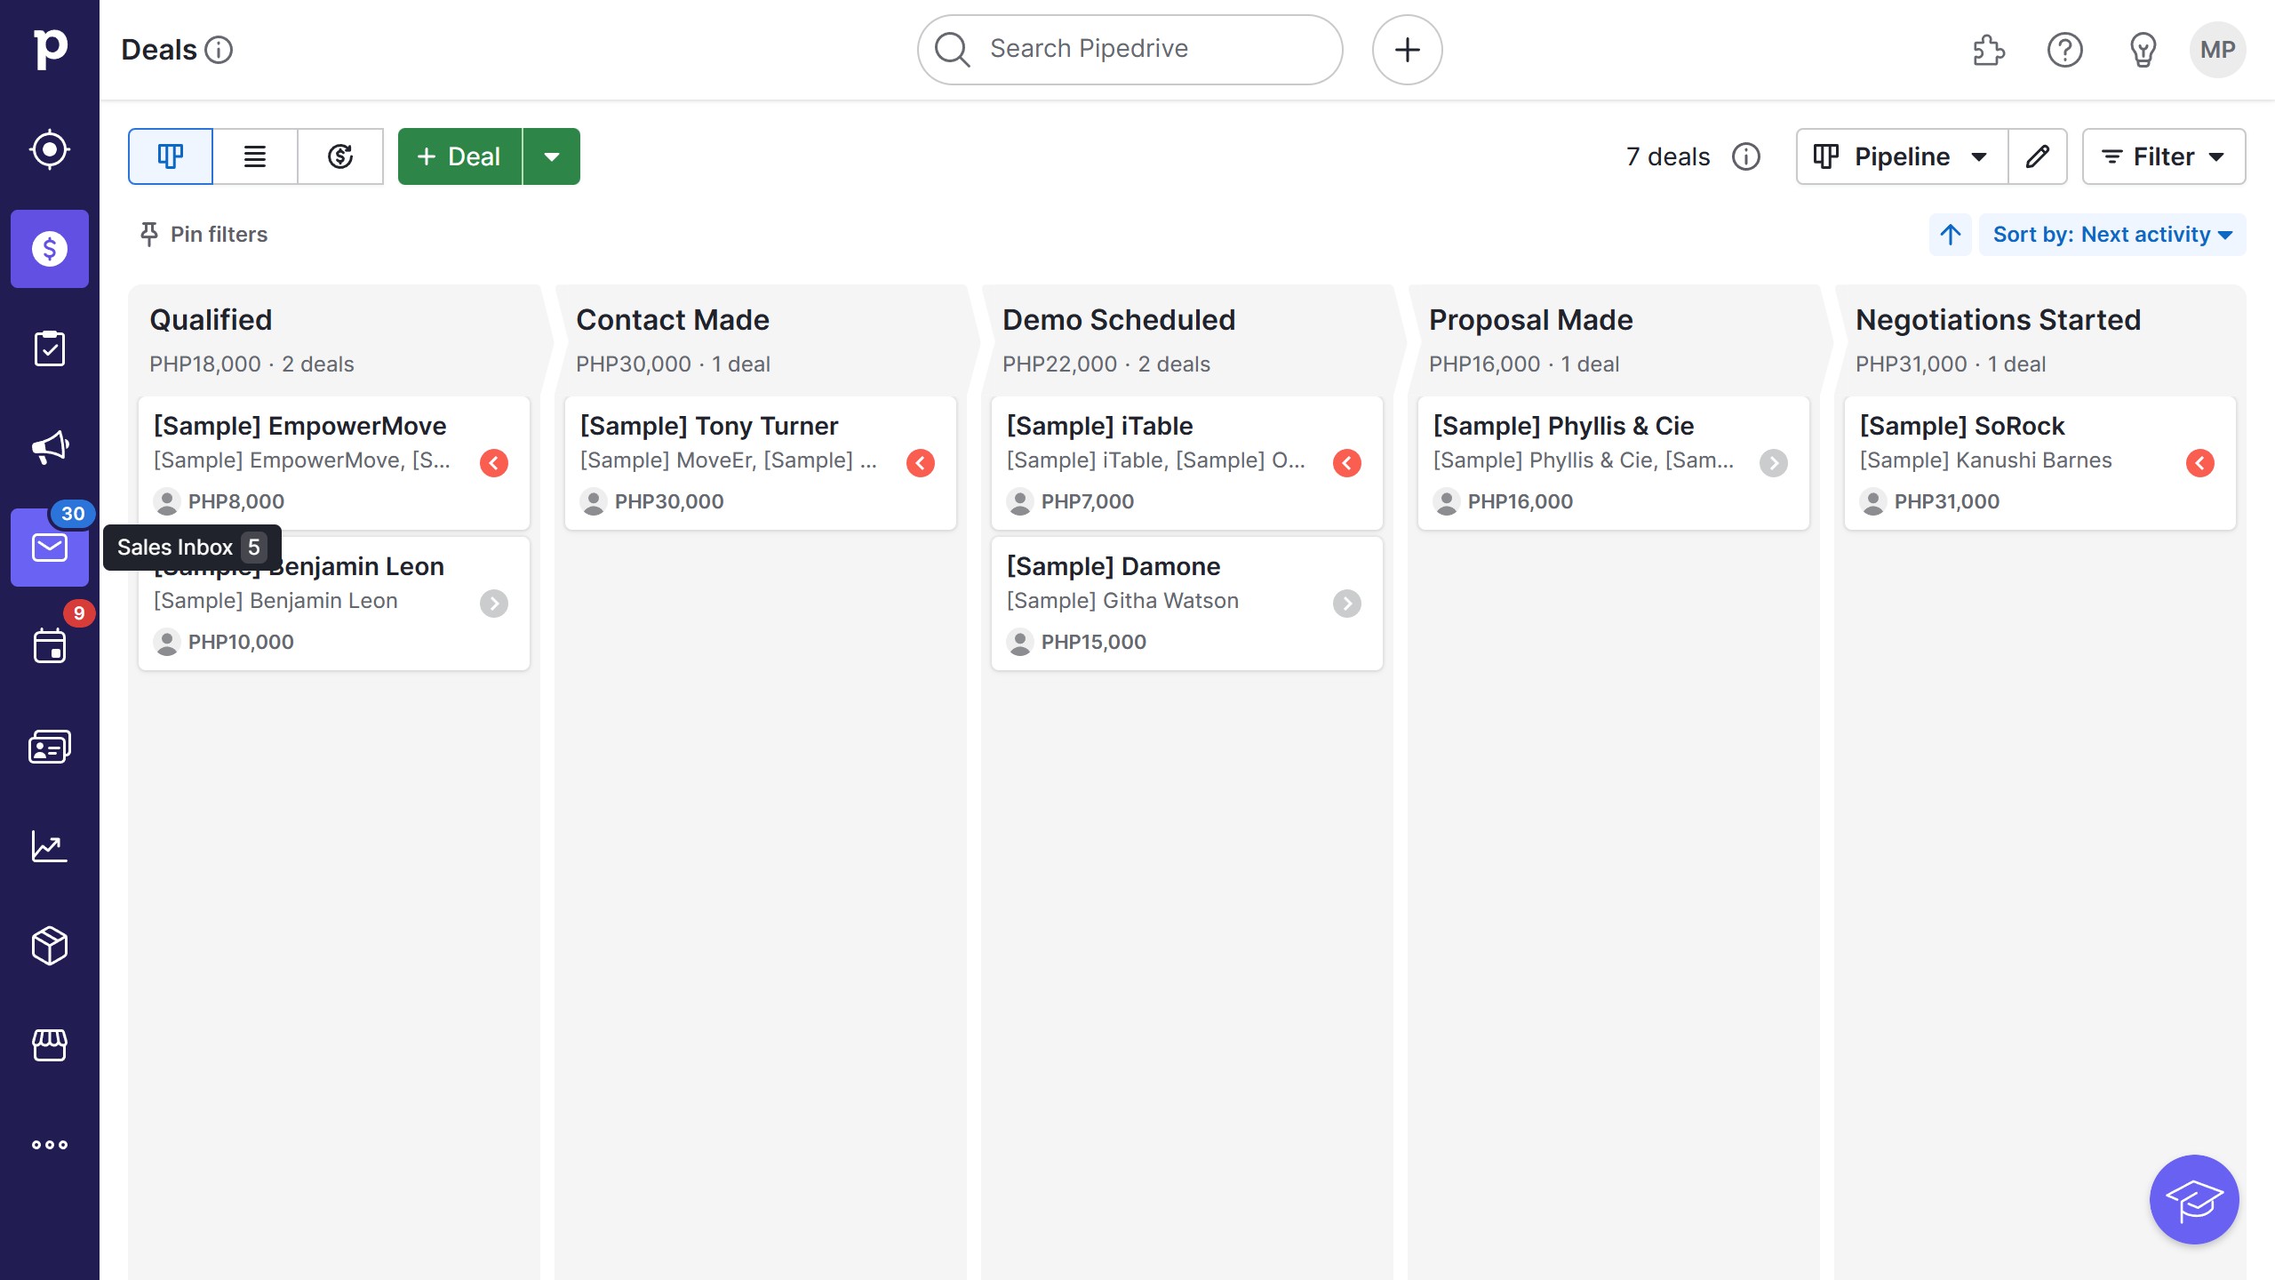
Task: Open the Filter dropdown
Action: 2163,156
